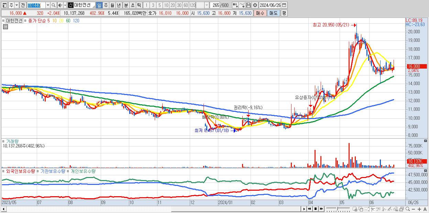Play the chart replay forward
The image size is (429, 213).
click(304, 209)
